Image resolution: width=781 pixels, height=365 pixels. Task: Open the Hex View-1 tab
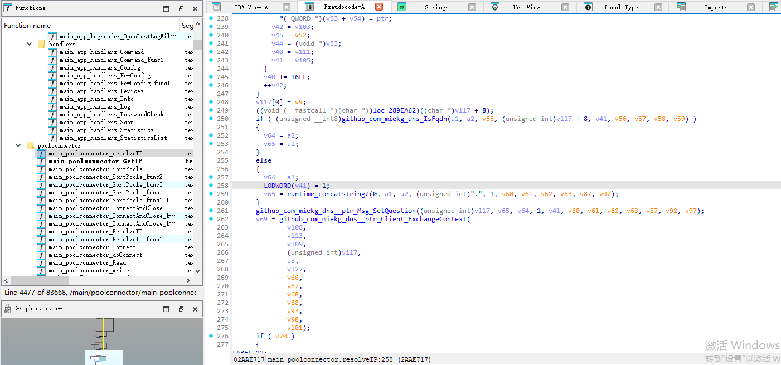point(530,7)
